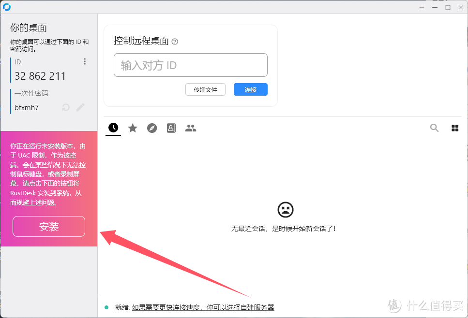Open the ID three-dot options menu
The height and width of the screenshot is (318, 468).
(x=85, y=61)
